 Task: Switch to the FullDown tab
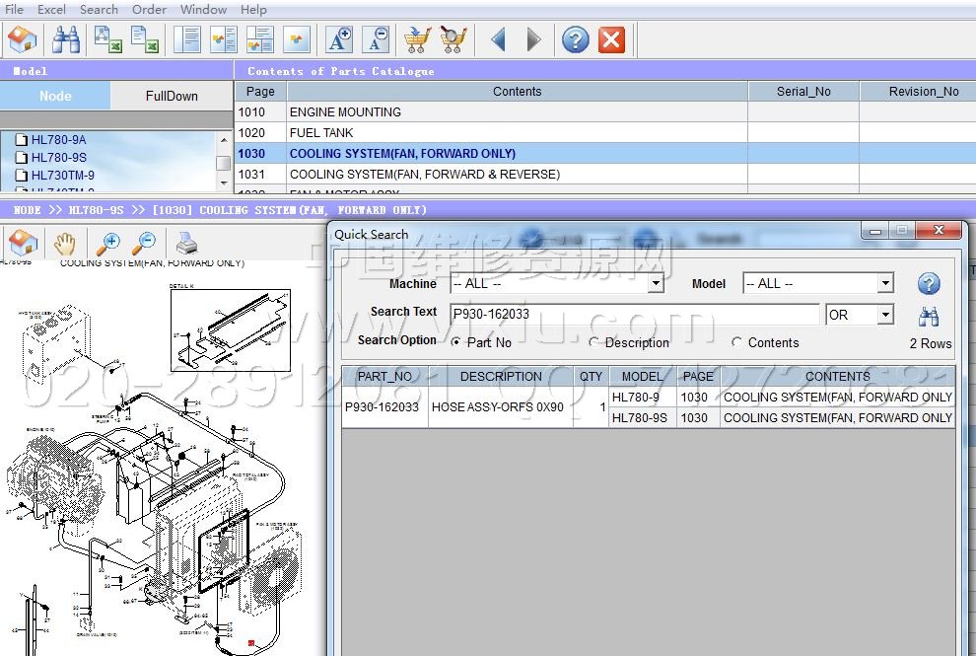pyautogui.click(x=172, y=96)
